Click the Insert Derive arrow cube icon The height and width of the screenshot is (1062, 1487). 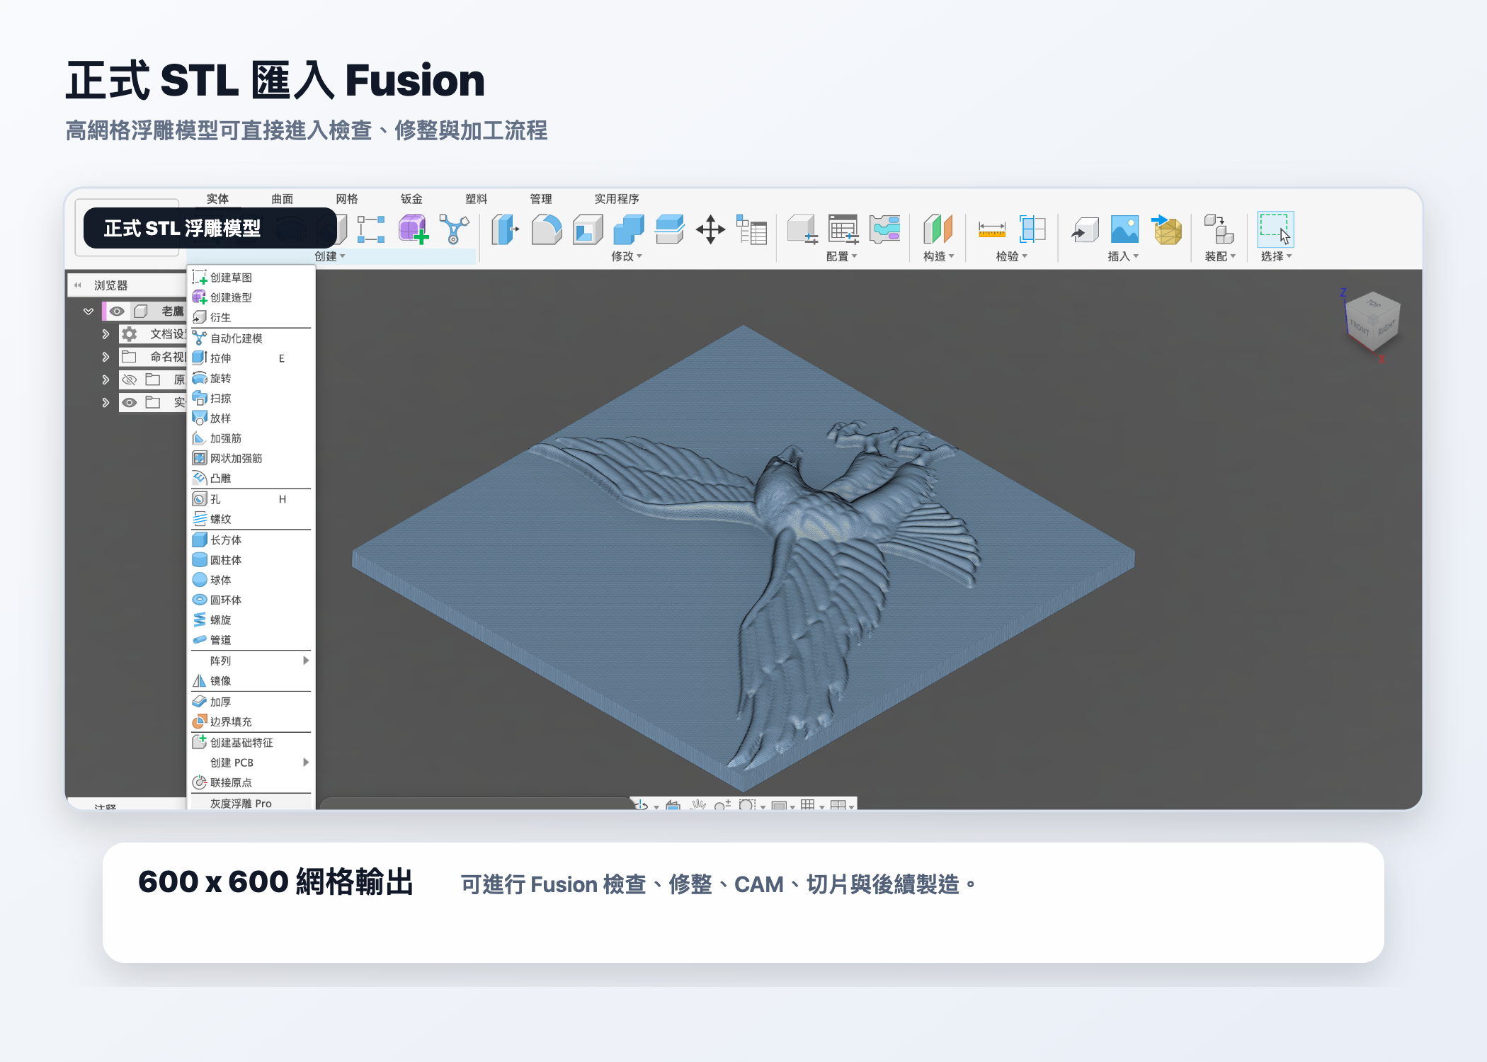click(x=1084, y=229)
